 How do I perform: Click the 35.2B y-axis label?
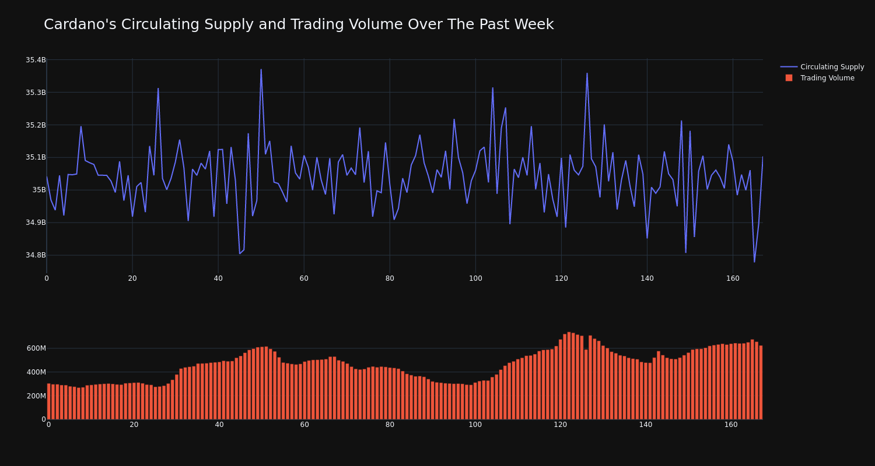36,125
